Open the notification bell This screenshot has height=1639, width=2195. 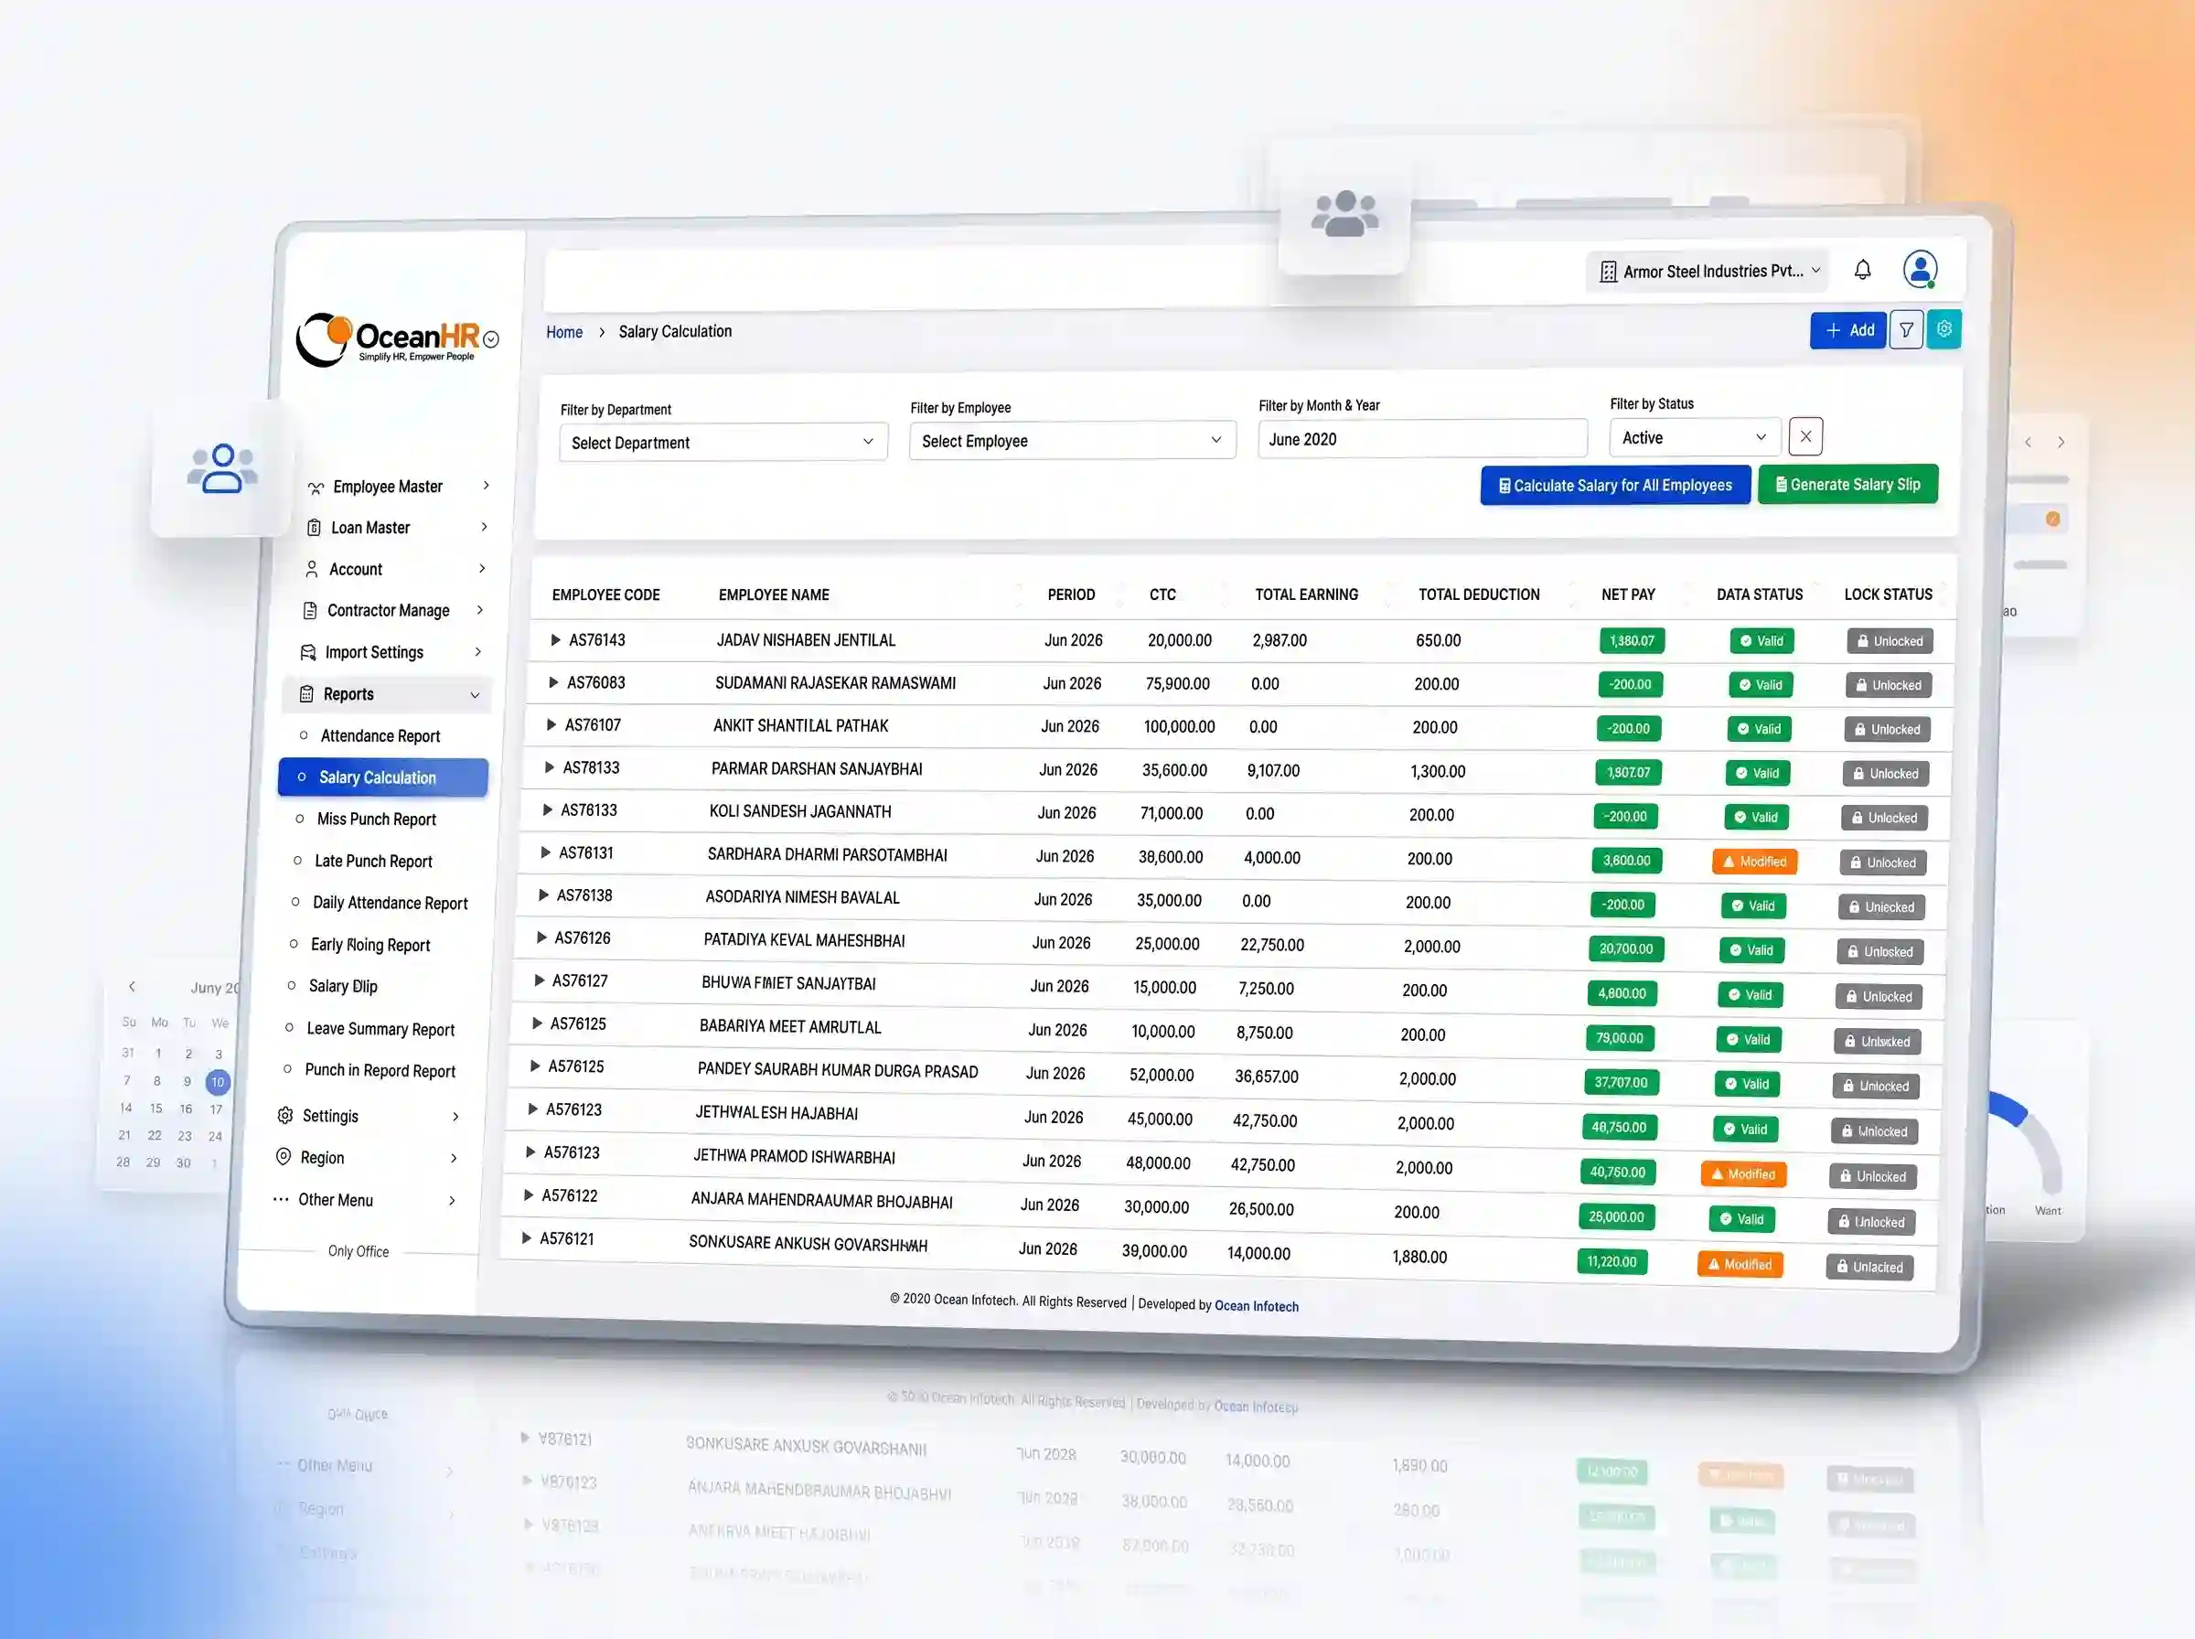pos(1863,270)
